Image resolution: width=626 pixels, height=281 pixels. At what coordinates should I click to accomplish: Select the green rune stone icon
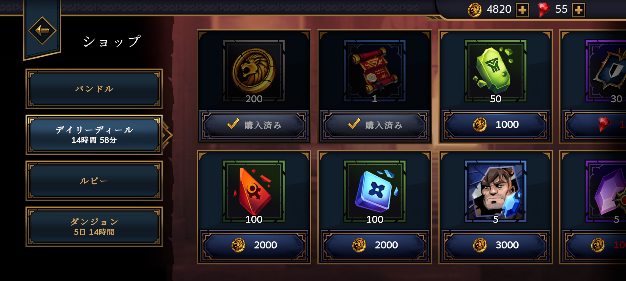click(x=495, y=71)
